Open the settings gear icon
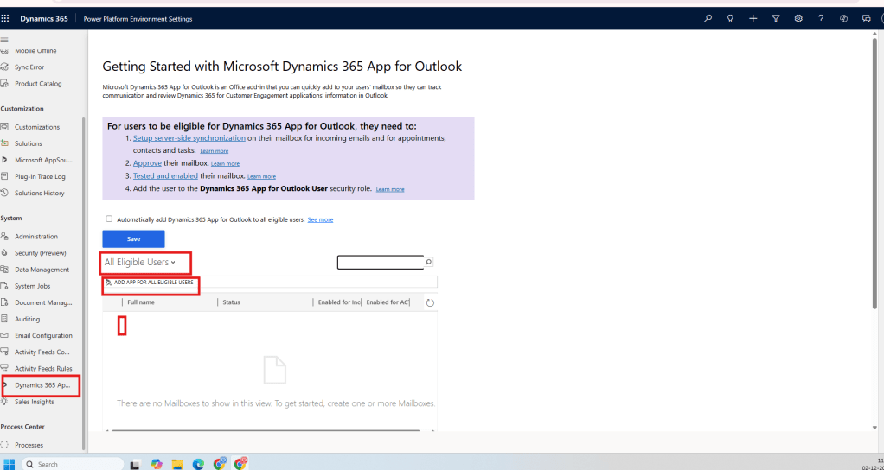The width and height of the screenshot is (884, 470). (x=798, y=18)
